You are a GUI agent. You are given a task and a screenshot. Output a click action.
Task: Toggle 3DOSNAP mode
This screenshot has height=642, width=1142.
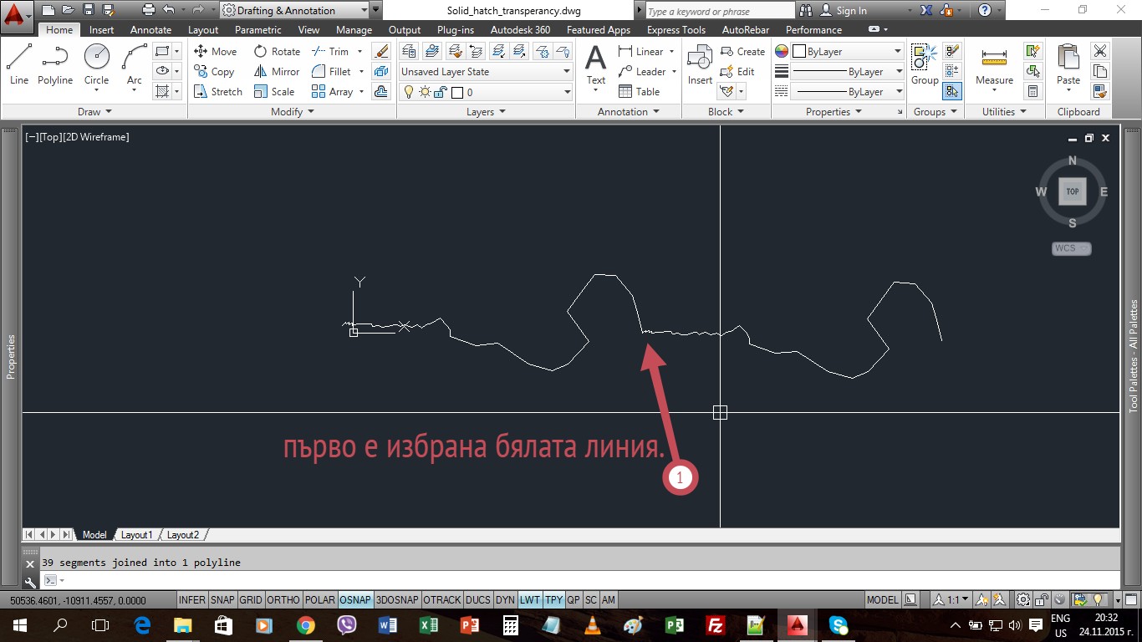397,600
